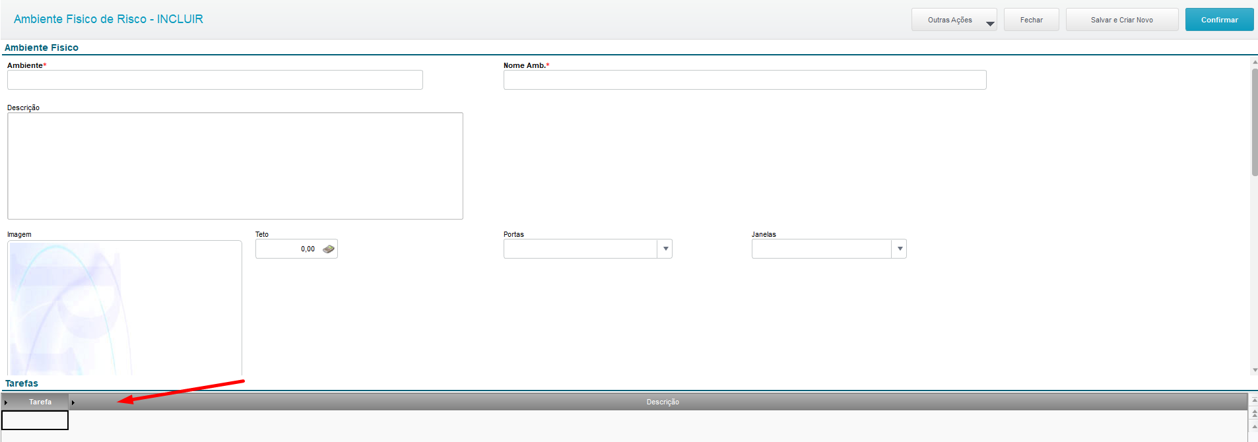Image resolution: width=1258 pixels, height=442 pixels.
Task: Click the form scrollbar up arrow
Action: 1255,62
